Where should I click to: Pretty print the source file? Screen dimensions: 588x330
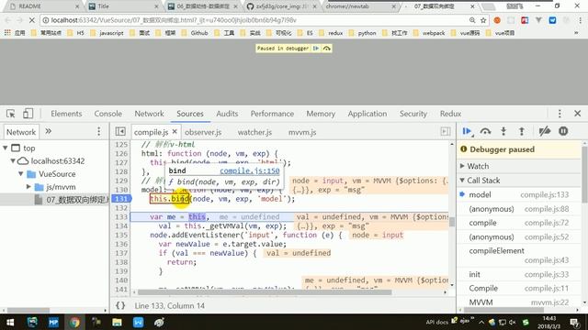point(120,305)
